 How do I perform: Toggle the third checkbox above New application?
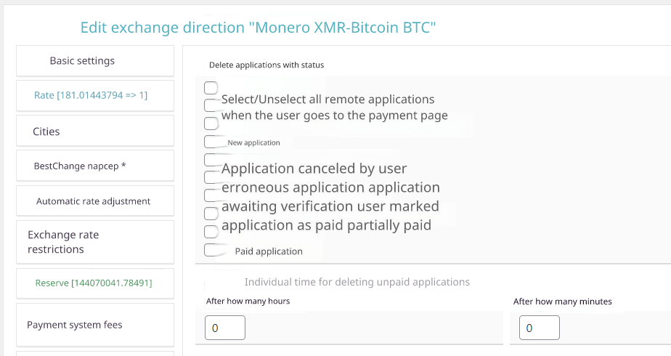point(211,124)
